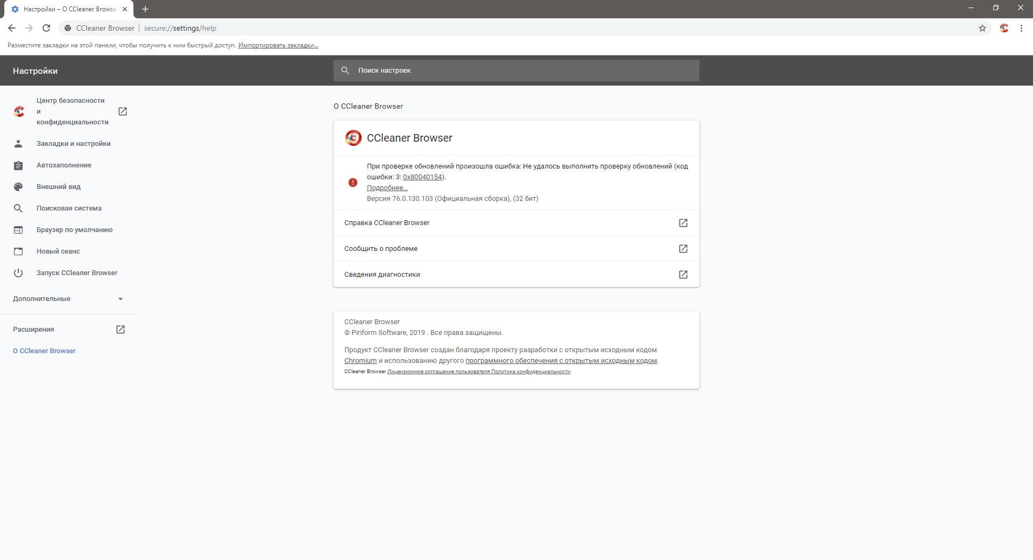Click the Piriform Software copyright line
The width and height of the screenshot is (1033, 560).
[x=423, y=333]
